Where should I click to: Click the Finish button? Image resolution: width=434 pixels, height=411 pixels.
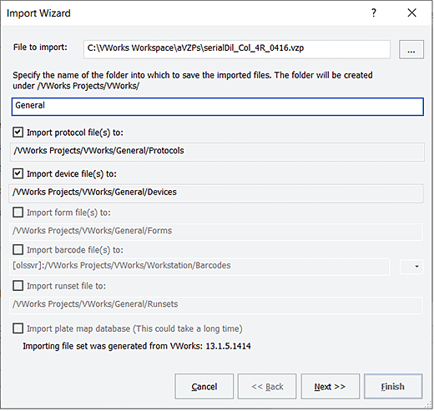tap(393, 387)
